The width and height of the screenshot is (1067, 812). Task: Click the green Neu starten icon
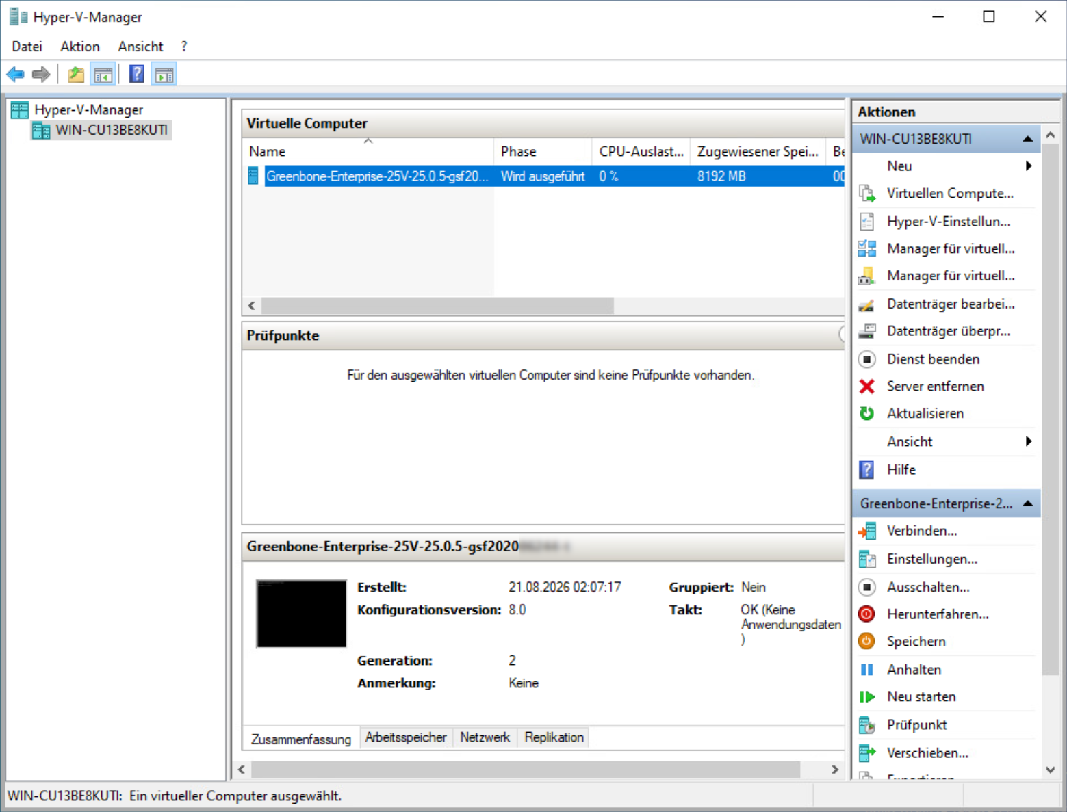coord(866,697)
